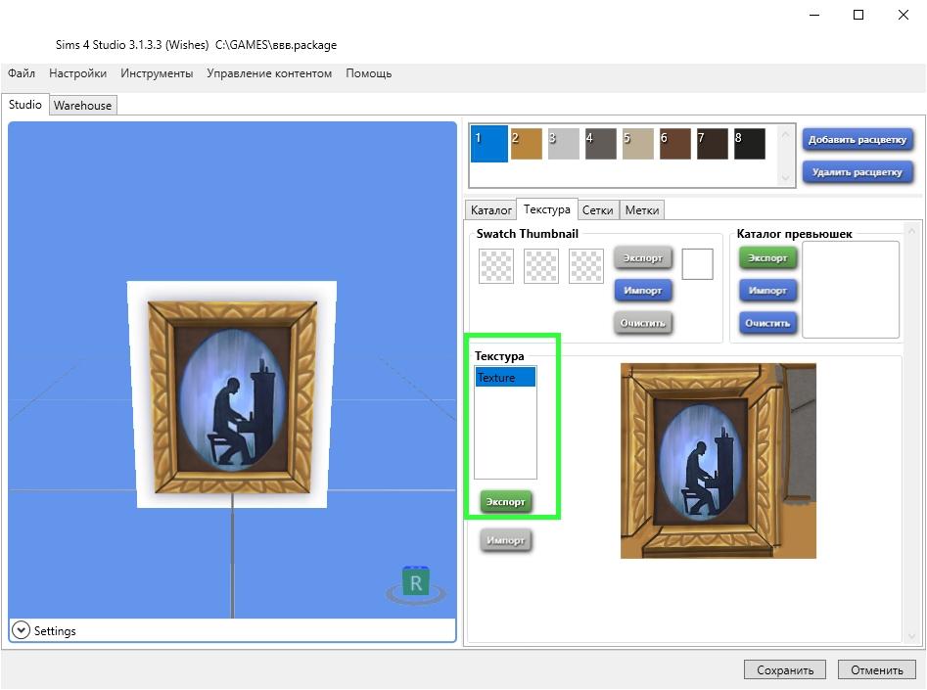Pick the light gray swatch number 3

pos(563,144)
